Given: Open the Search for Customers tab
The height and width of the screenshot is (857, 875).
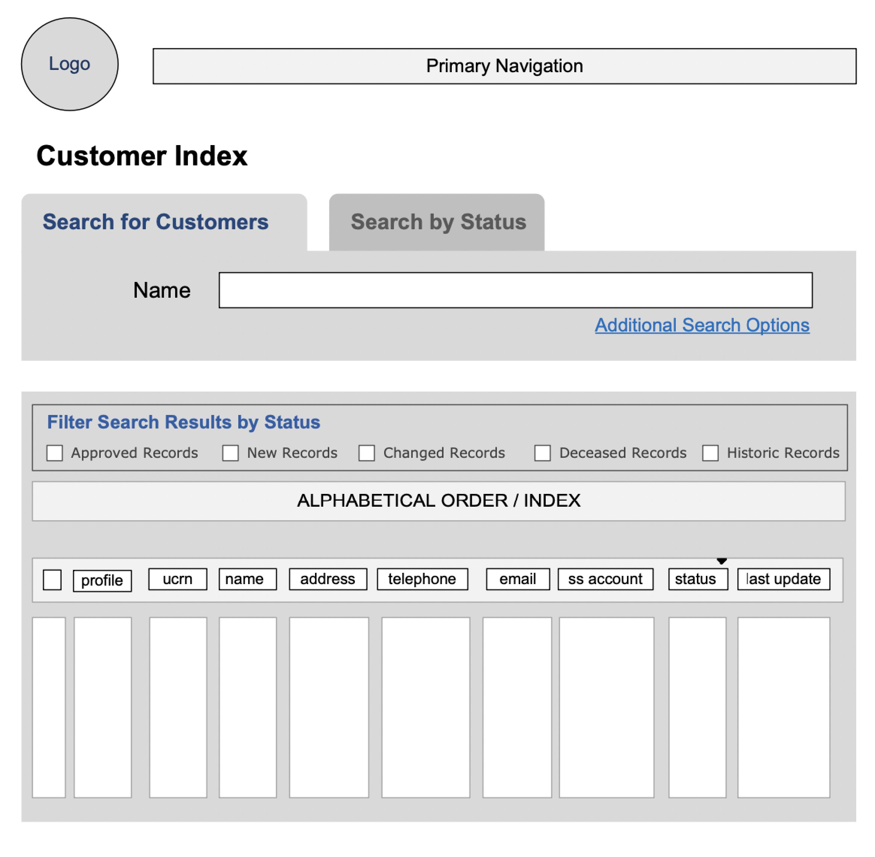Looking at the screenshot, I should coord(164,223).
